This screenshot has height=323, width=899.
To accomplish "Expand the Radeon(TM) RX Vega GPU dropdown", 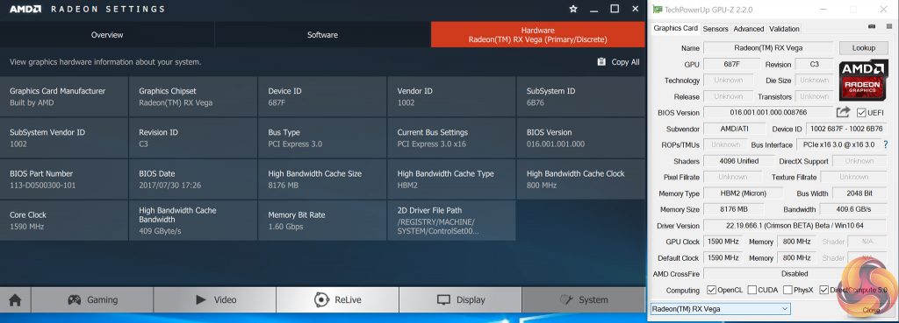I will point(720,309).
